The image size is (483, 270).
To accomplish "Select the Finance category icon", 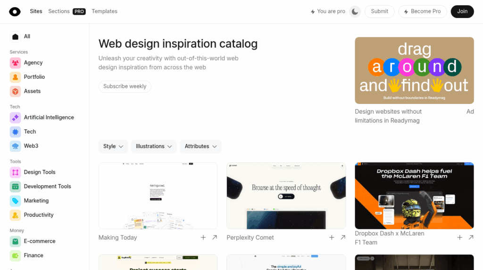I will pyautogui.click(x=16, y=255).
